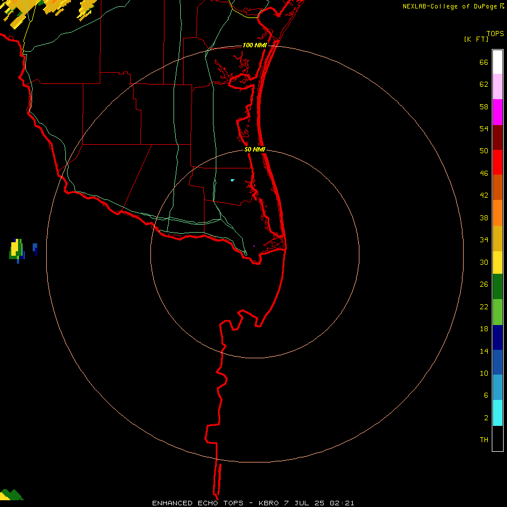Click the black TH threshold legend swatch

point(497,438)
